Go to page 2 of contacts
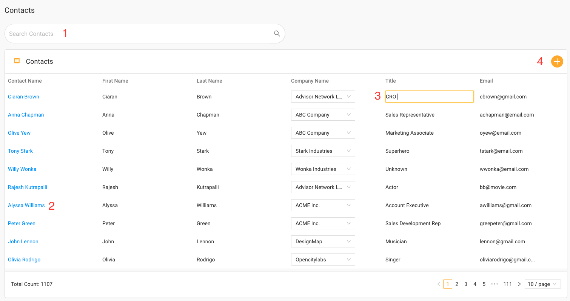The image size is (570, 301). (457, 284)
